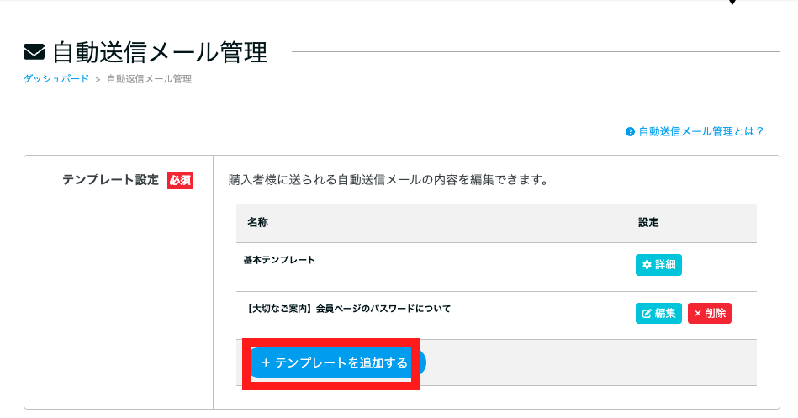Click the 設定 column header

tap(648, 223)
